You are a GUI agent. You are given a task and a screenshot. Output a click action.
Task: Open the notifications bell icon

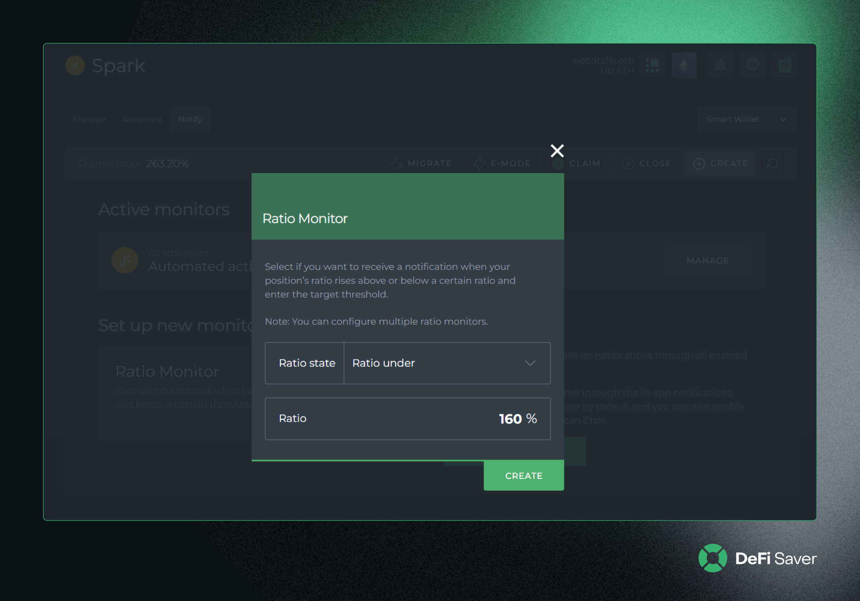[720, 66]
